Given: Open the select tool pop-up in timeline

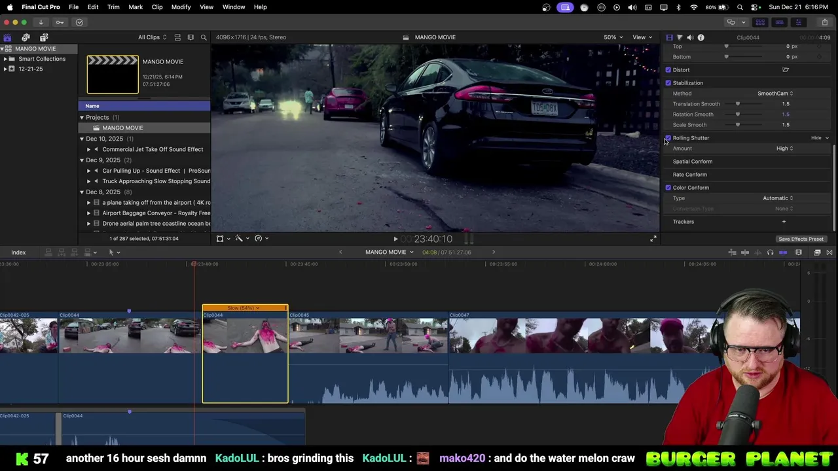Looking at the screenshot, I should [x=114, y=253].
